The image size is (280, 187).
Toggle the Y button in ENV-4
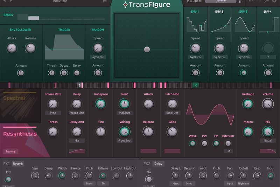click(x=268, y=57)
